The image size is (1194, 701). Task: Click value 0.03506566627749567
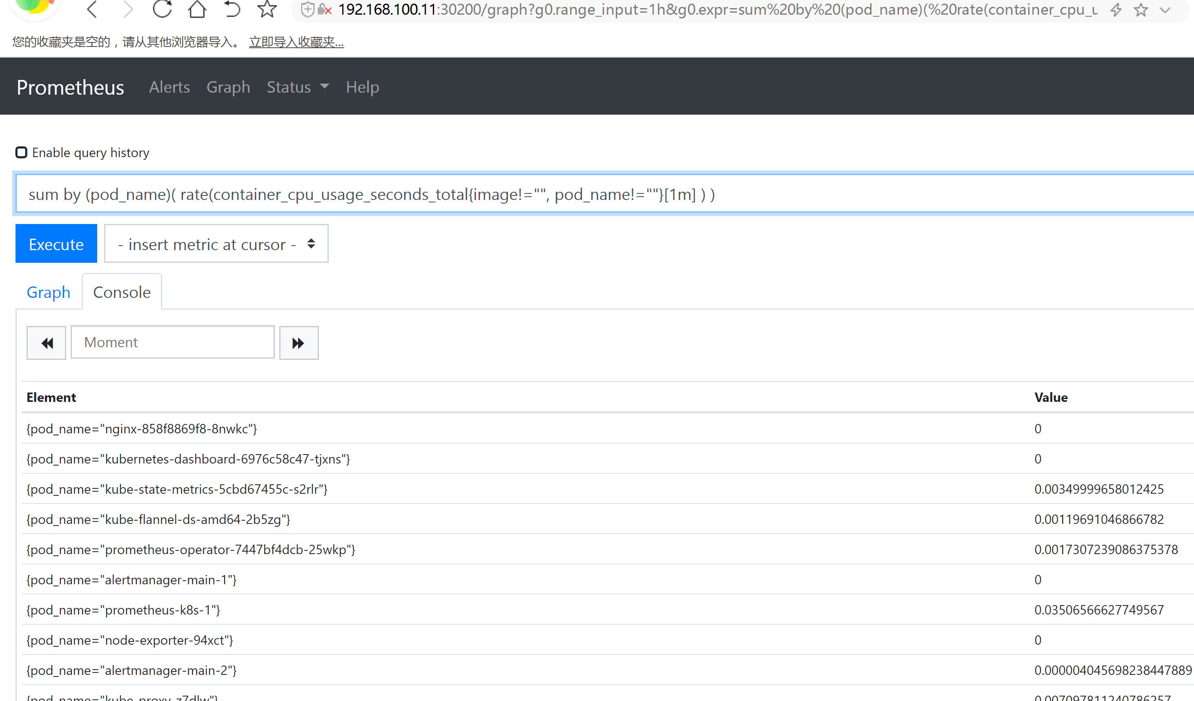coord(1099,610)
